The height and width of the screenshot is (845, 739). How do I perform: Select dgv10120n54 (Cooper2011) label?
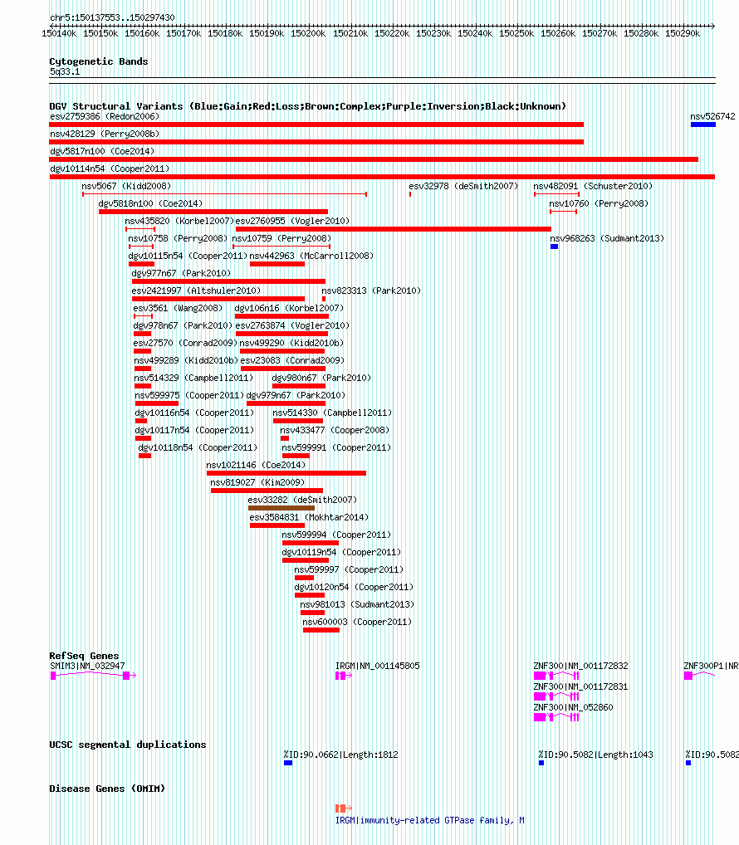point(354,587)
